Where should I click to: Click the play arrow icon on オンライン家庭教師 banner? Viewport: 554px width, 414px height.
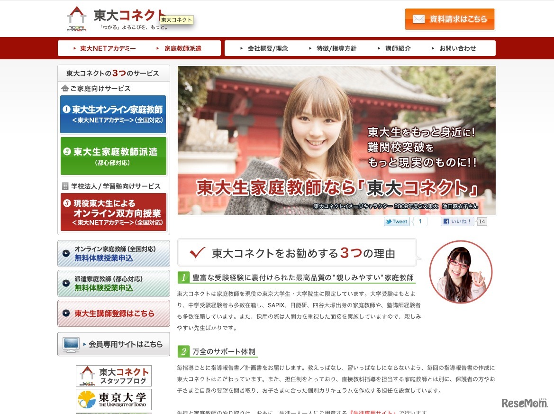(65, 254)
